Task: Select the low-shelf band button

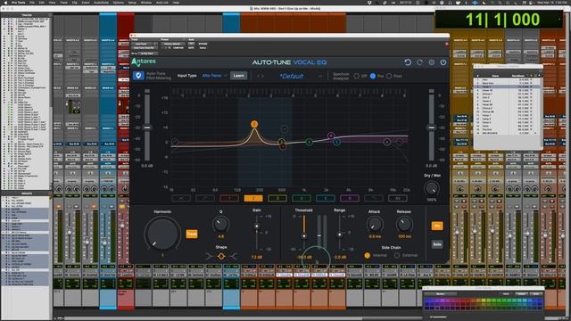Action: [205, 198]
